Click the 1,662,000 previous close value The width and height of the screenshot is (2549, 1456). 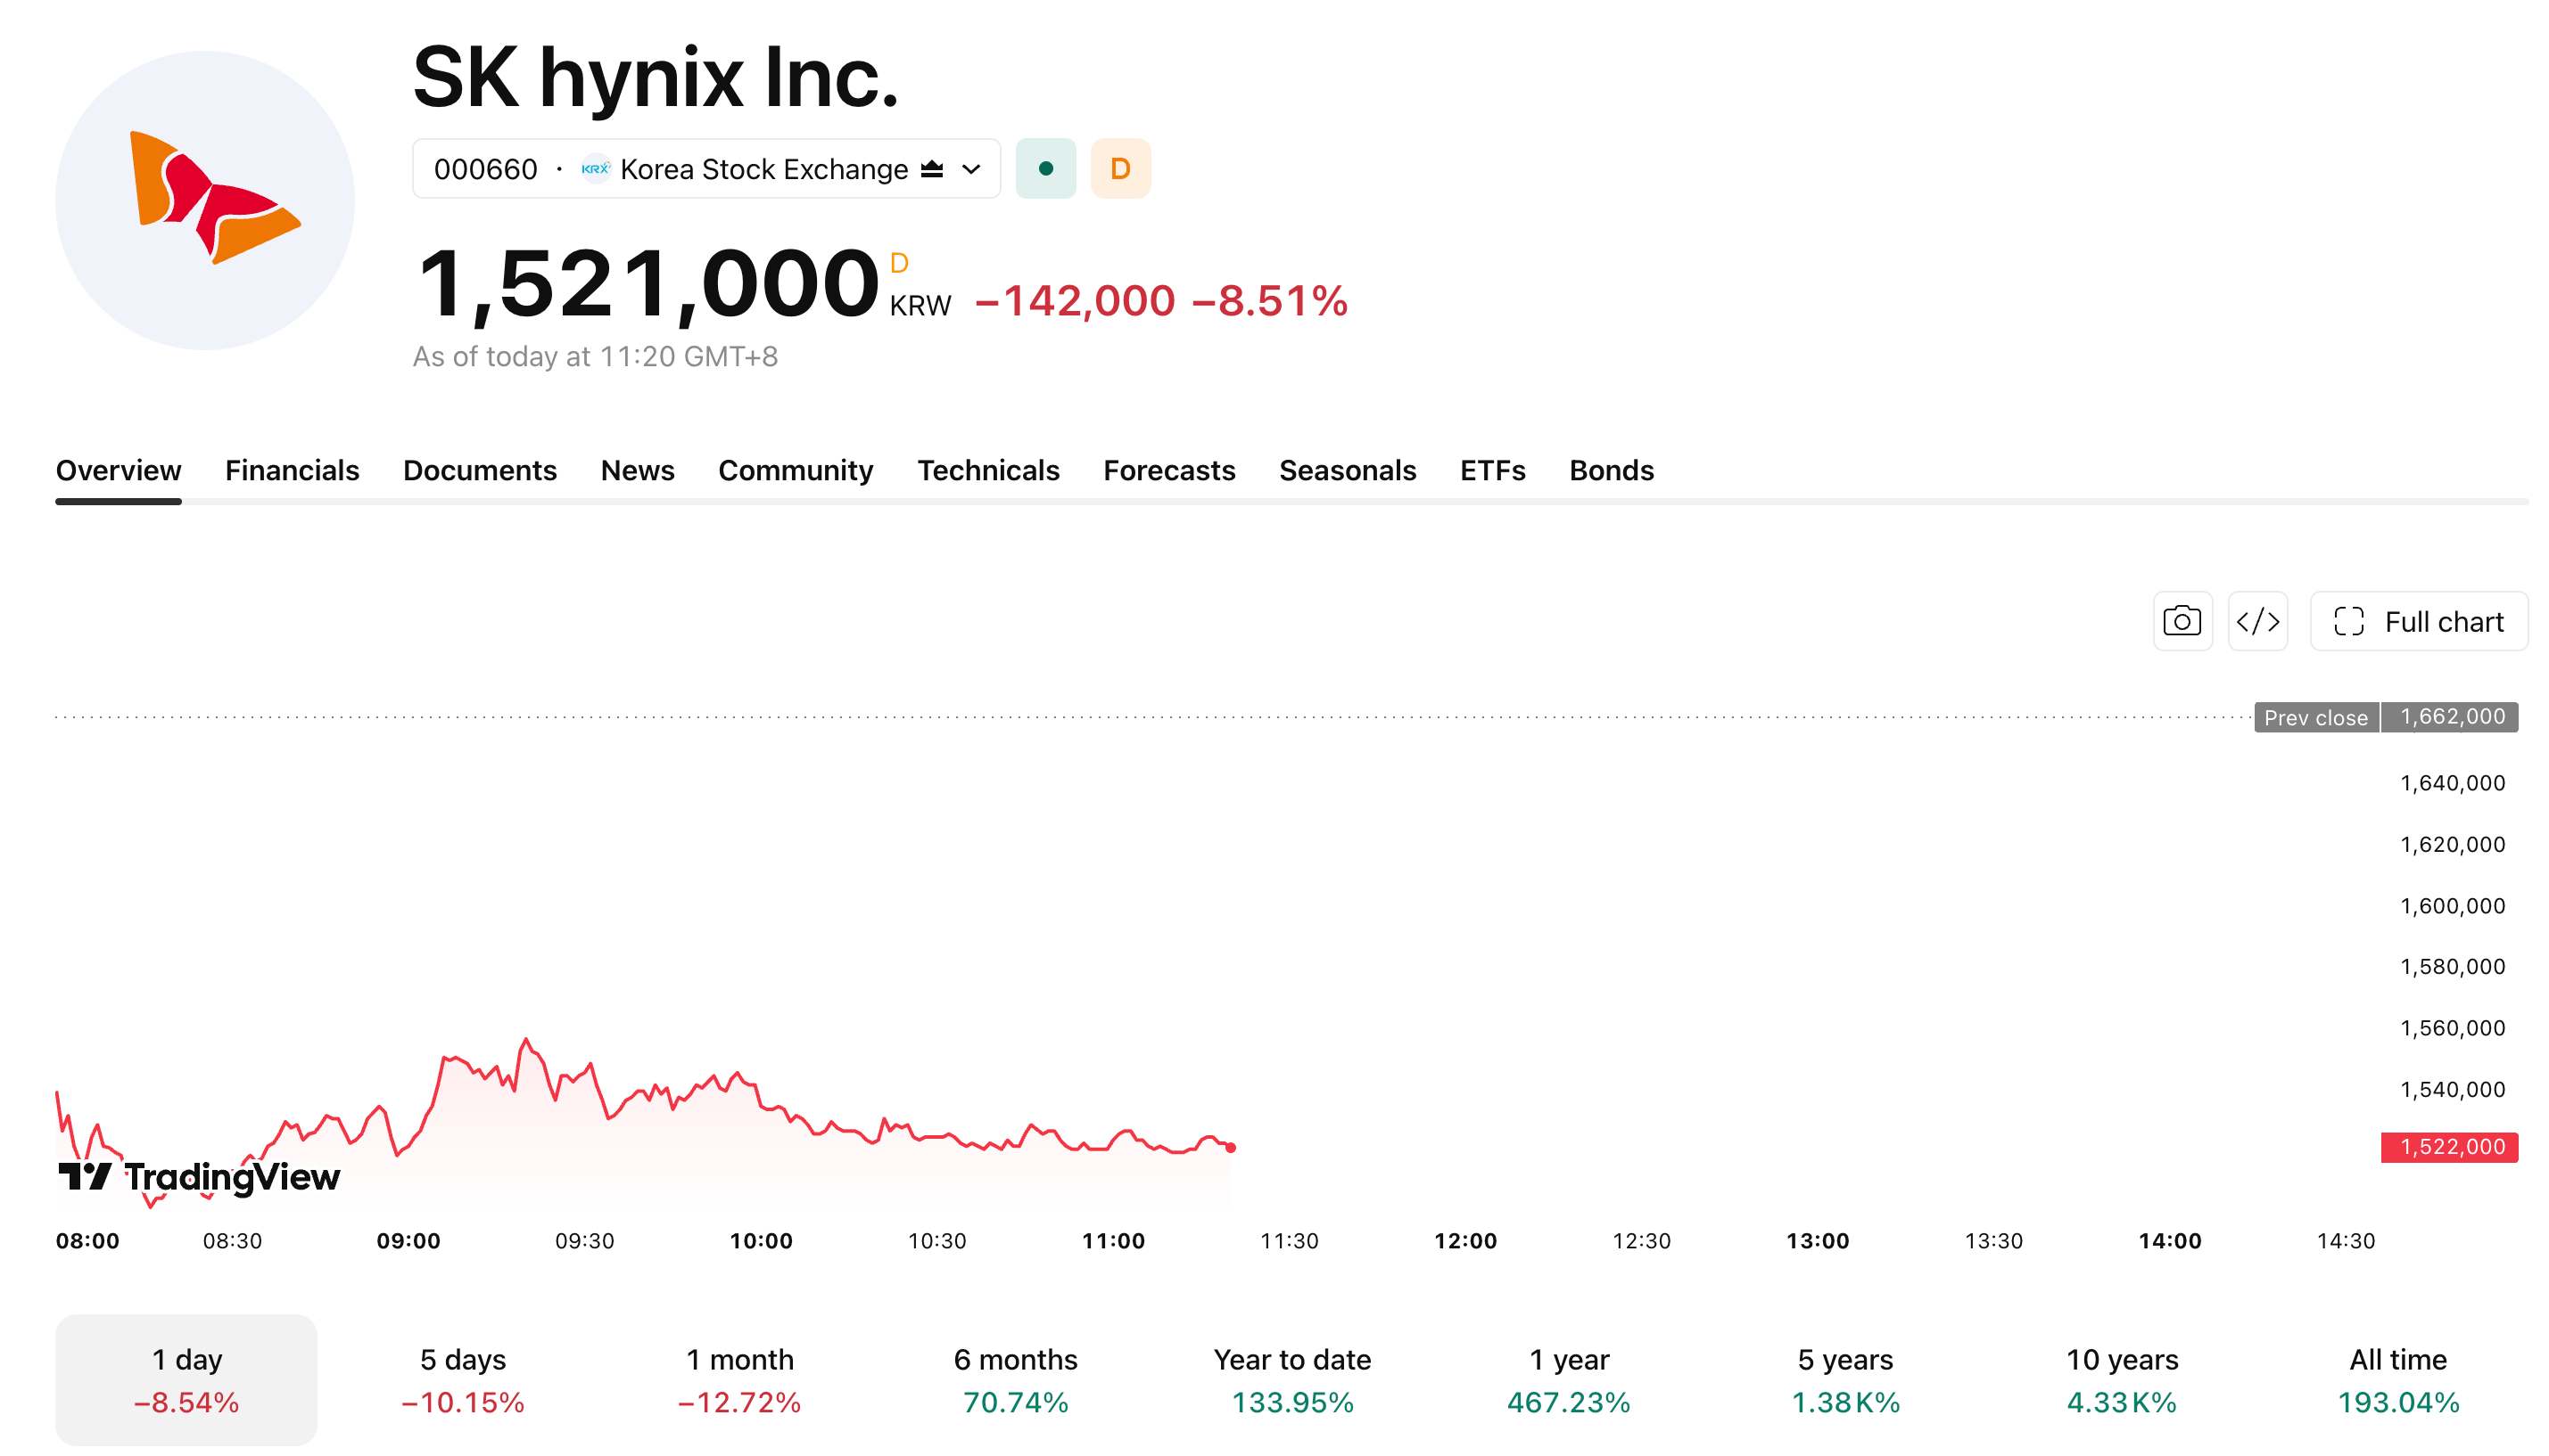[x=2452, y=717]
